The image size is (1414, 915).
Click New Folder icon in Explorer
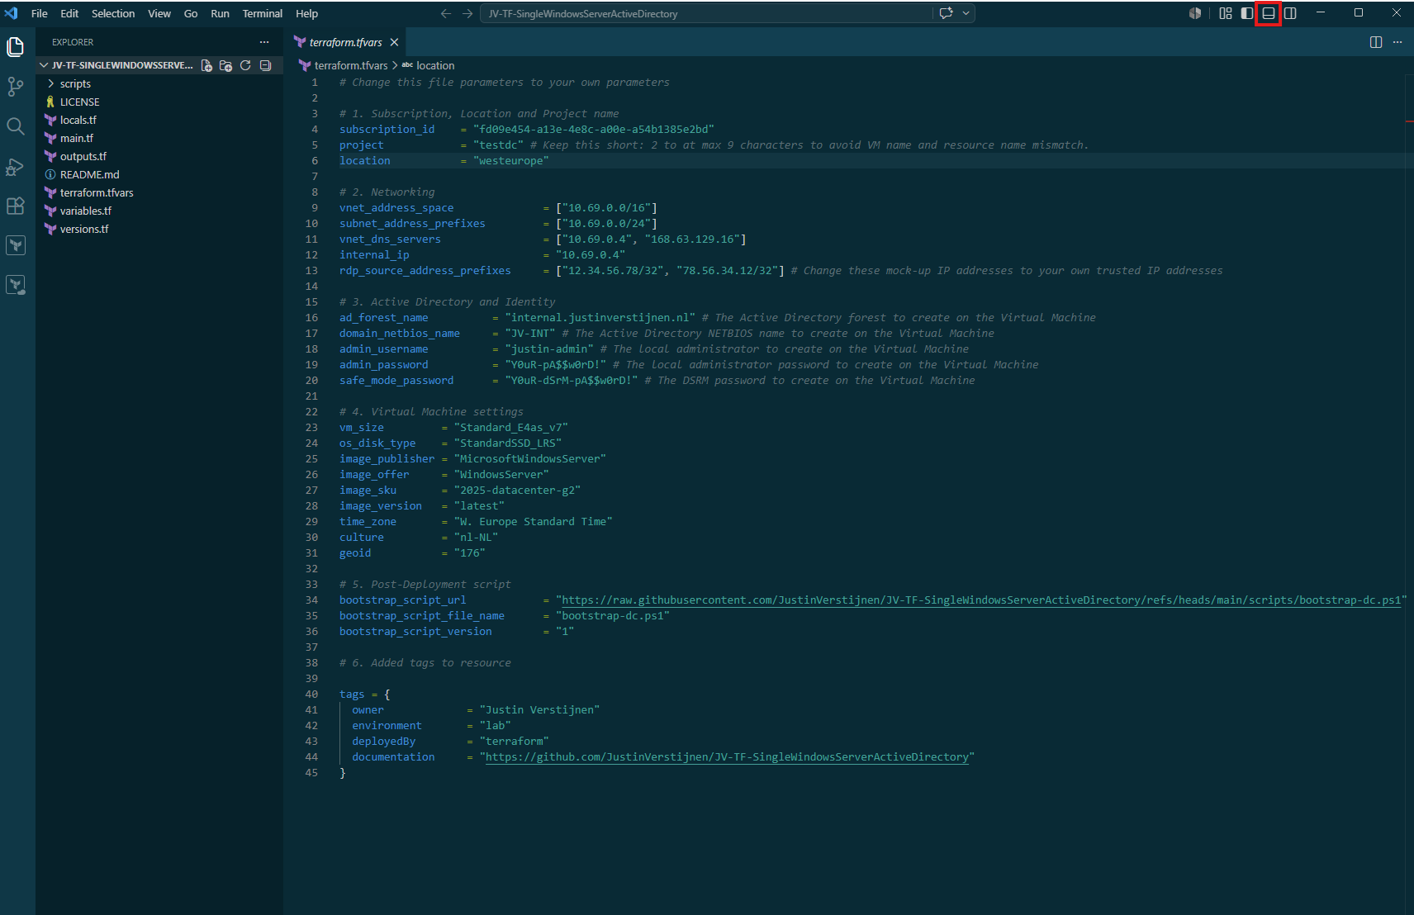pos(225,65)
